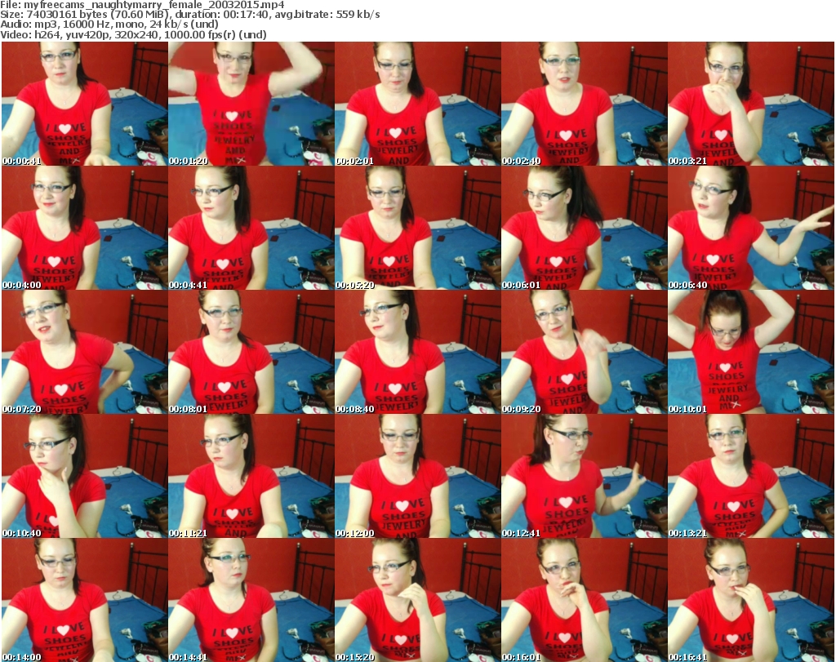Pick the frame timestamped 00:12:41
Image resolution: width=836 pixels, height=662 pixels.
tap(585, 477)
